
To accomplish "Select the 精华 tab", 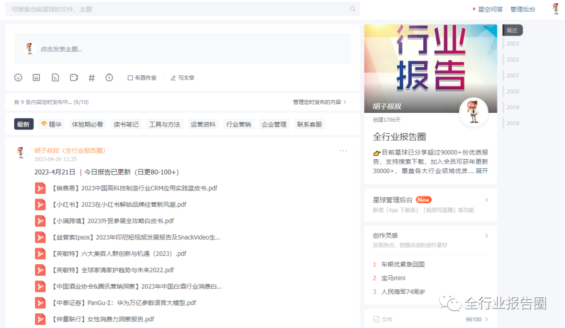I will [51, 124].
